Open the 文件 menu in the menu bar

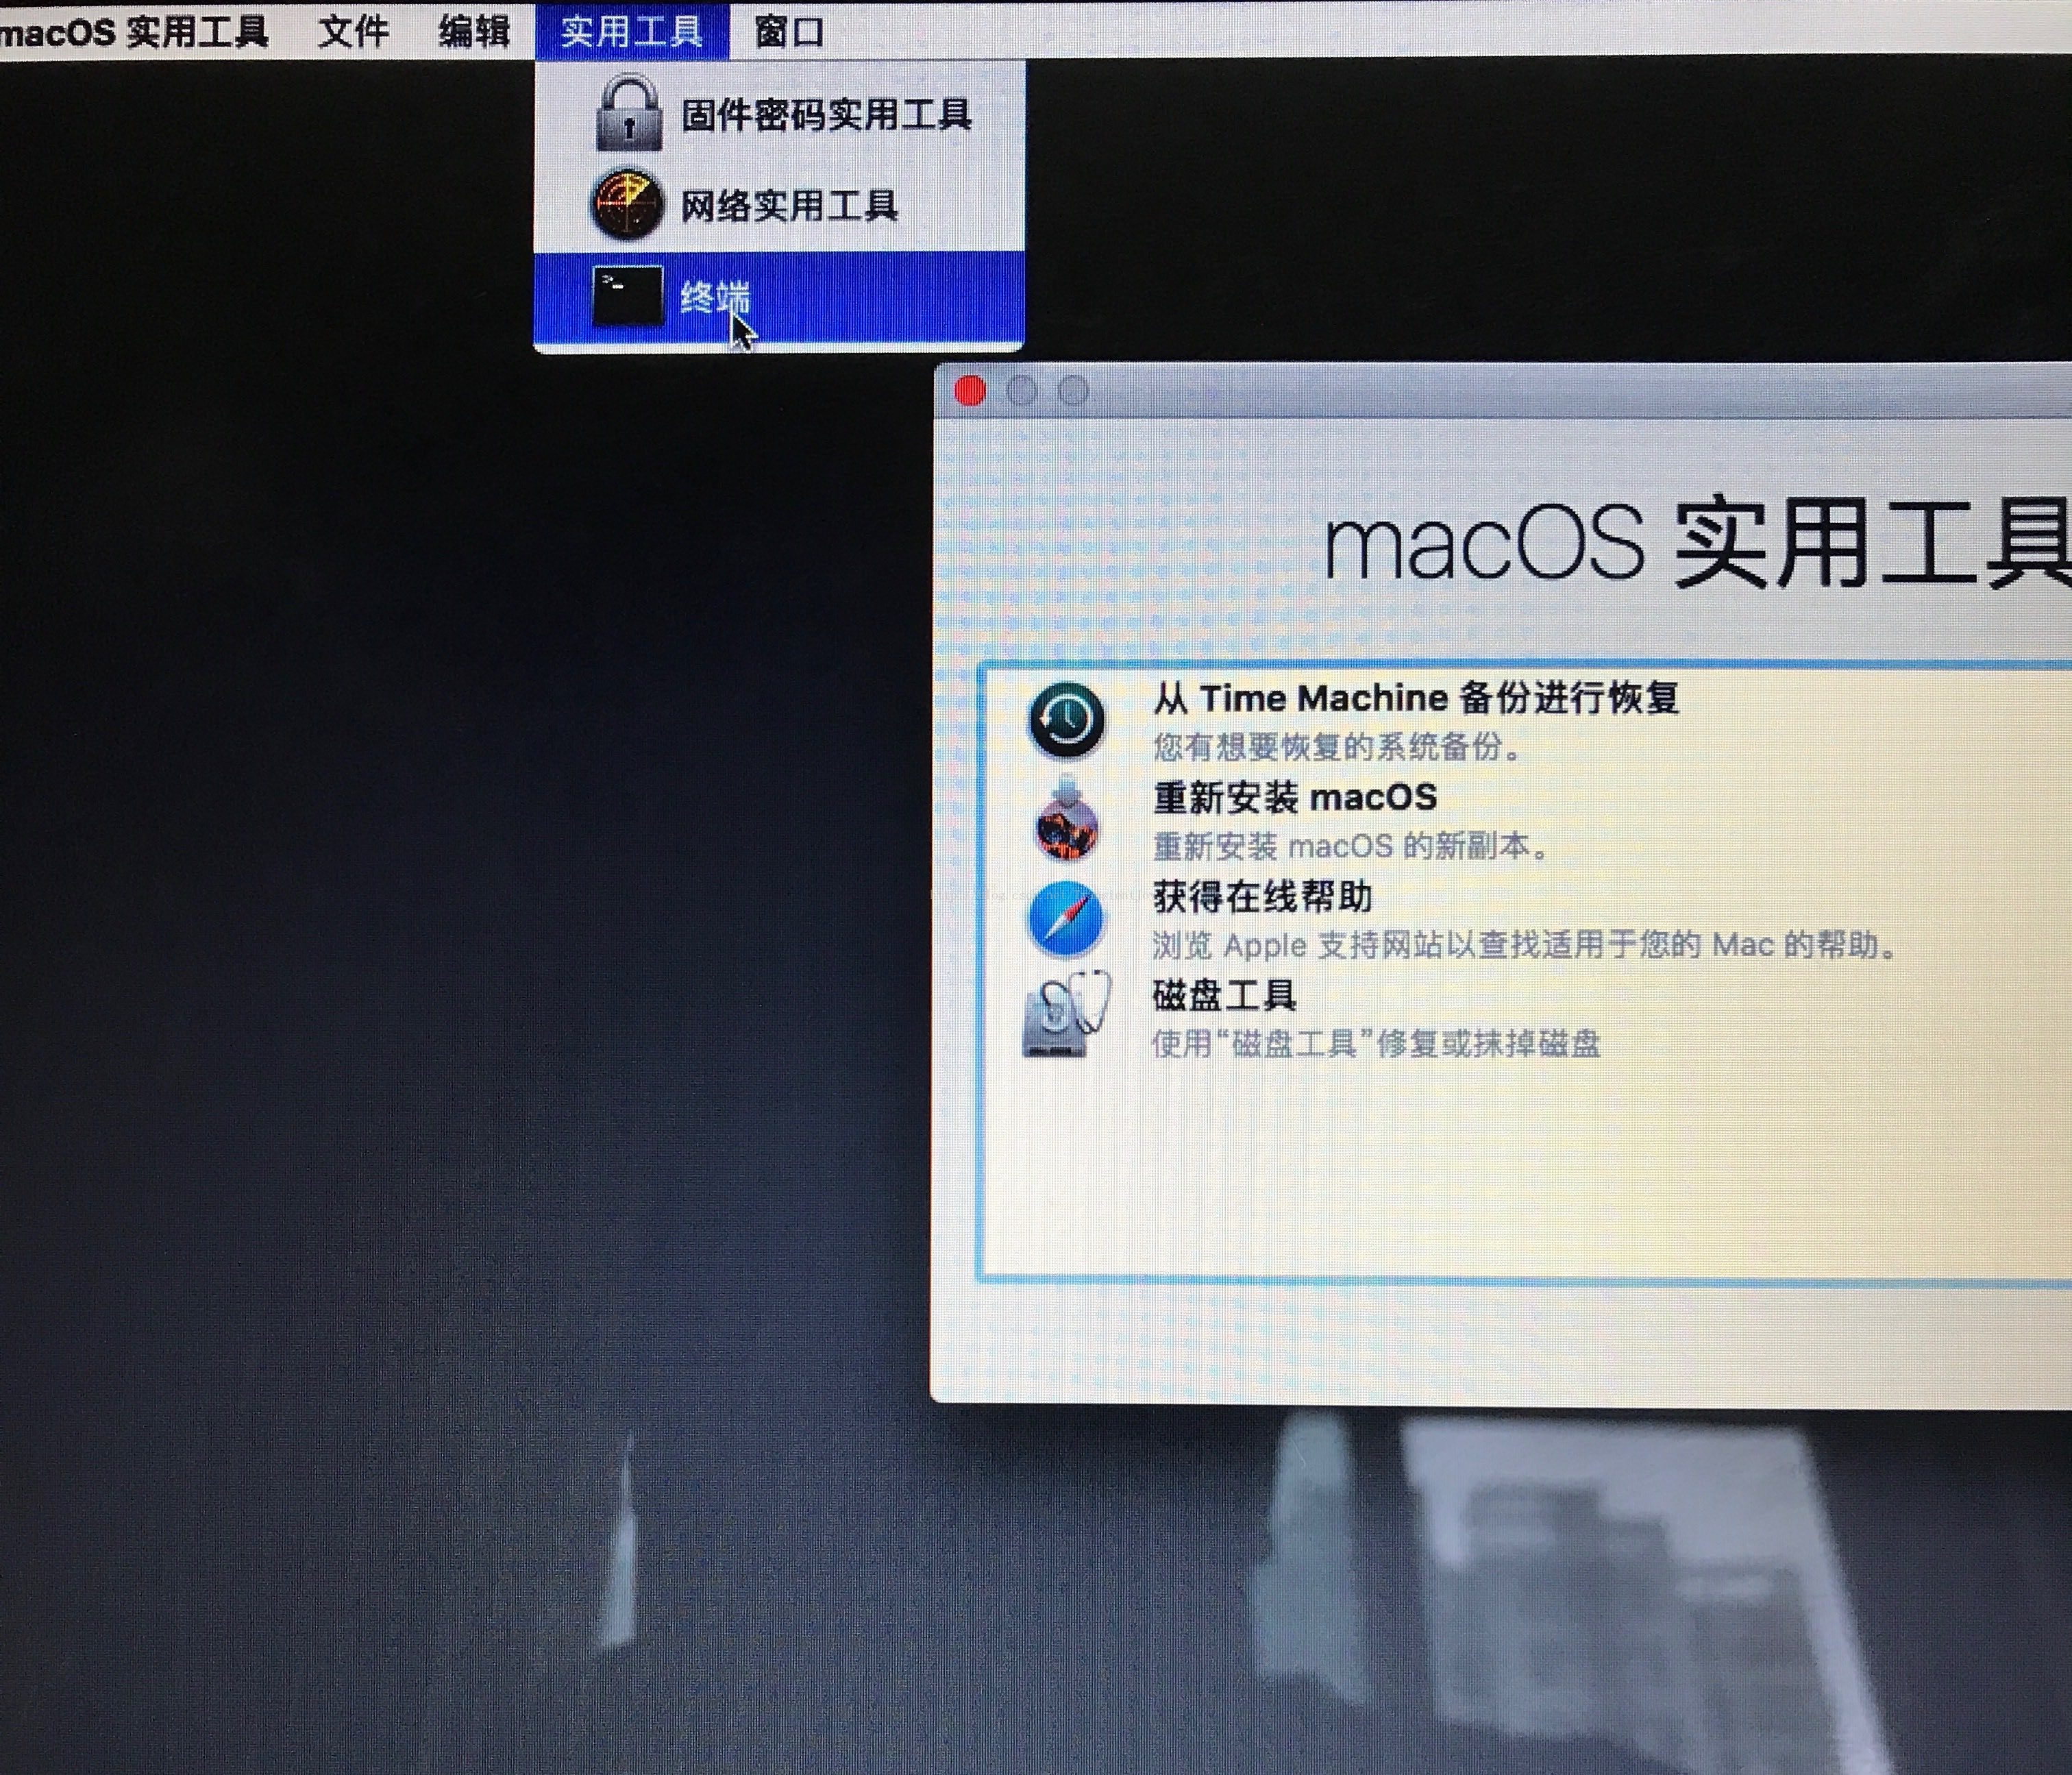[353, 32]
